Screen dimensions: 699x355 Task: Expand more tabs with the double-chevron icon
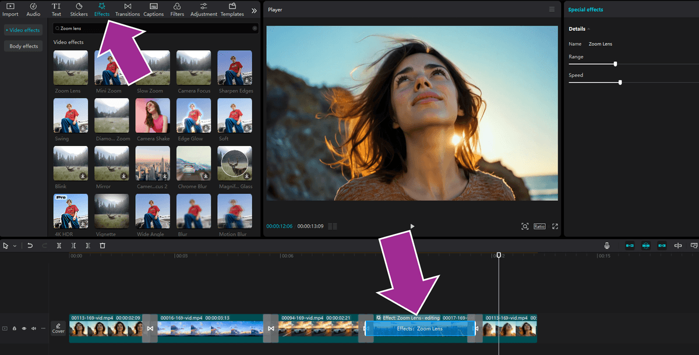[x=254, y=10]
